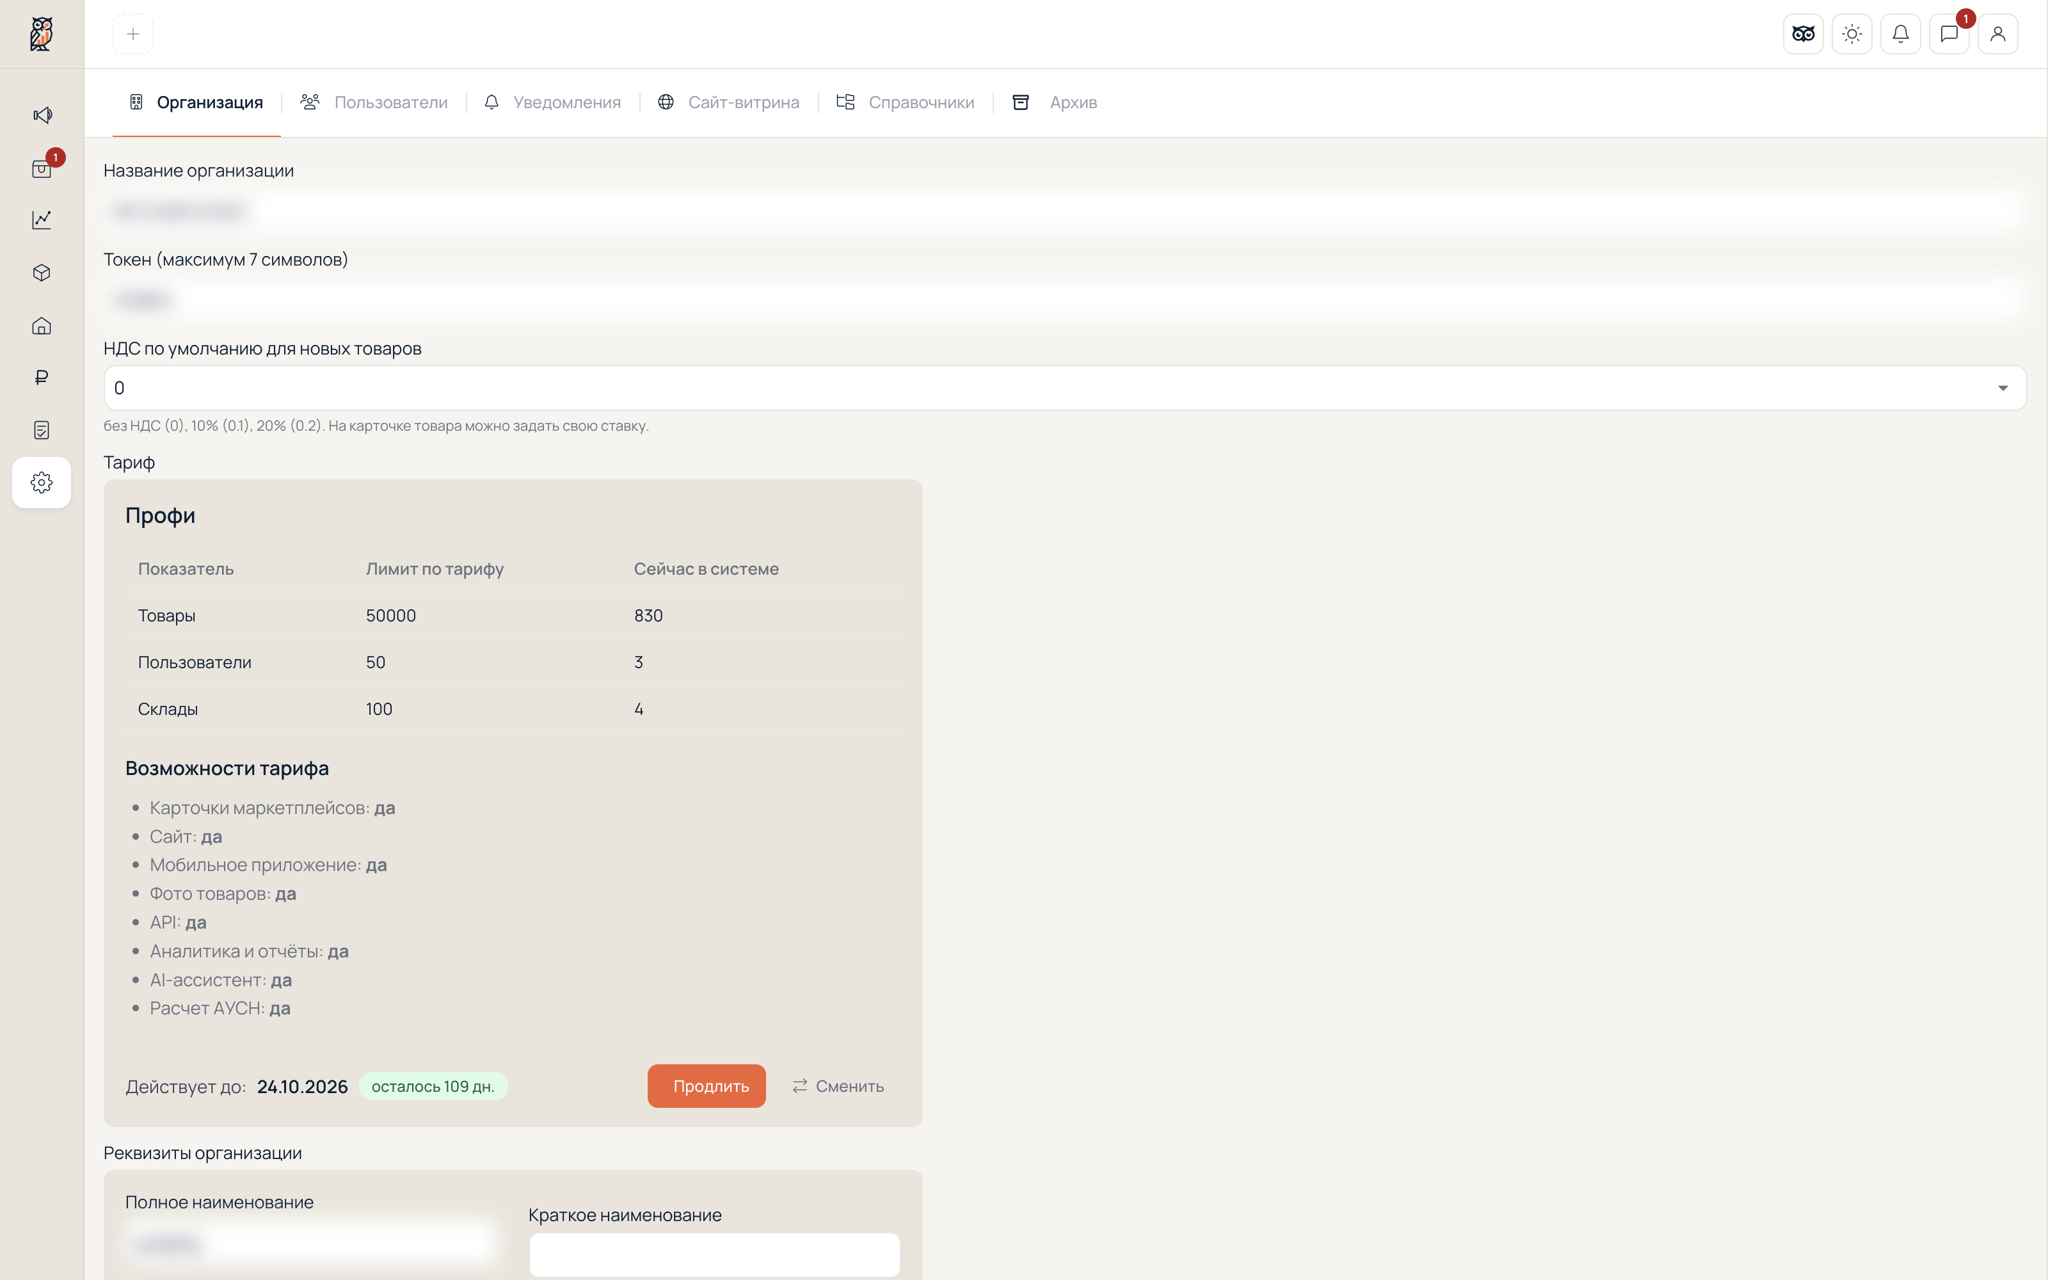The width and height of the screenshot is (2048, 1280).
Task: Switch to the Справочники tab
Action: pyautogui.click(x=906, y=102)
